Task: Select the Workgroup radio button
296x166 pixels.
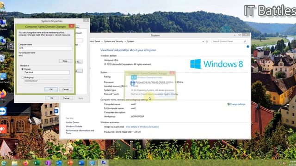Action: [23, 77]
